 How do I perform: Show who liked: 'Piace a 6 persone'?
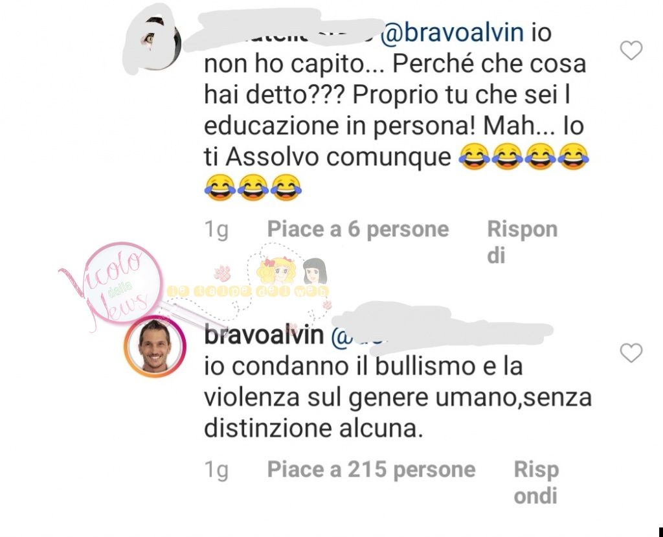[x=357, y=229]
